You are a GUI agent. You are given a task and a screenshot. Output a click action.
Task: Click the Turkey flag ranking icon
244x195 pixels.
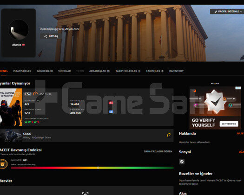111,103
